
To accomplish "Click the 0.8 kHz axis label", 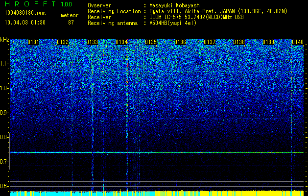I will click(4, 137).
